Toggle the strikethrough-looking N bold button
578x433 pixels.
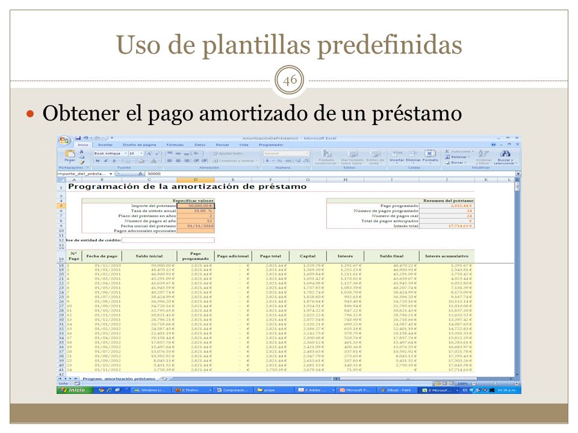(98, 161)
